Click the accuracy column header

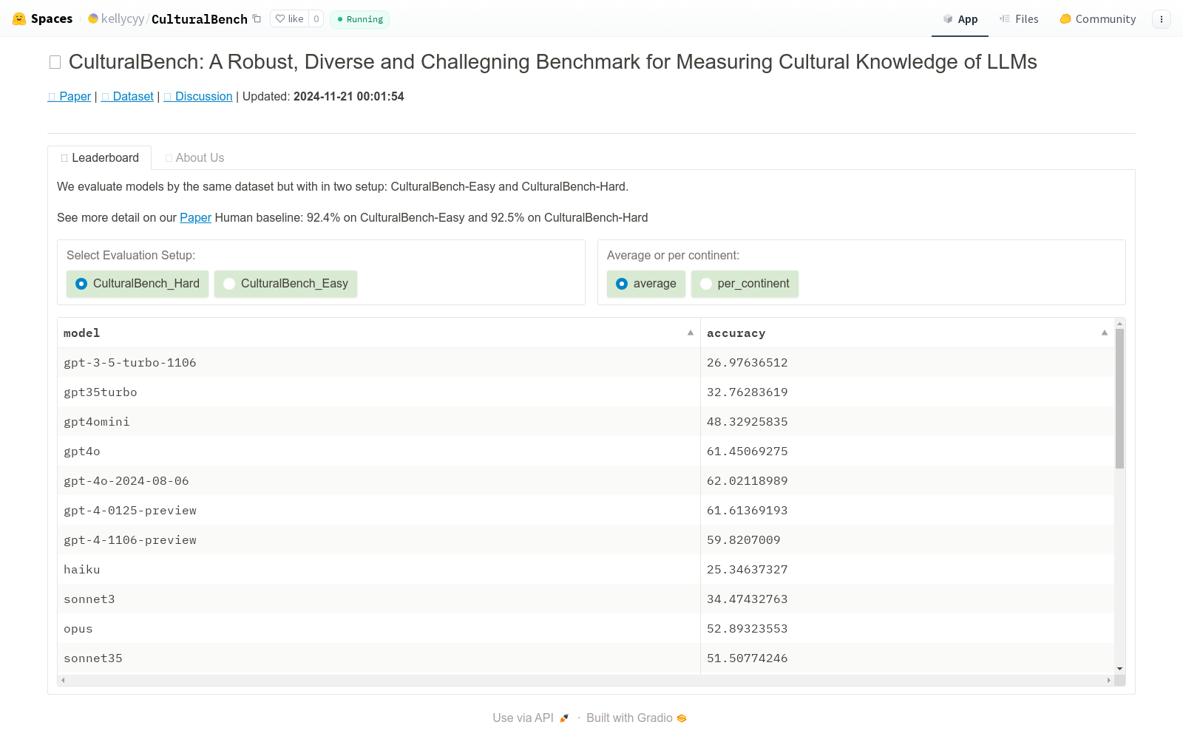click(x=907, y=333)
